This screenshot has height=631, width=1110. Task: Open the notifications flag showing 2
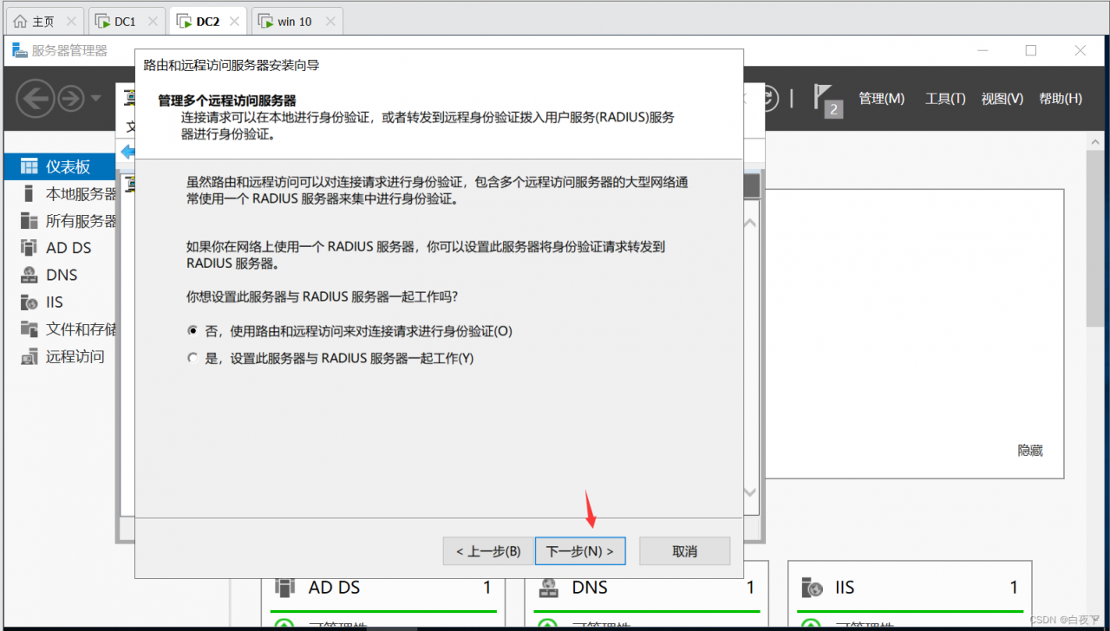[822, 98]
